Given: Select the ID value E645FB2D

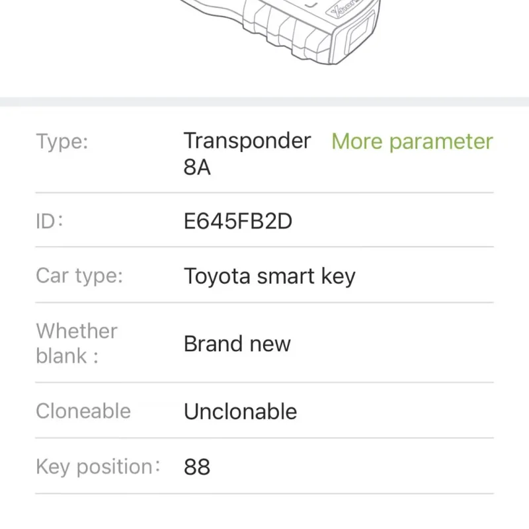Looking at the screenshot, I should pos(238,221).
